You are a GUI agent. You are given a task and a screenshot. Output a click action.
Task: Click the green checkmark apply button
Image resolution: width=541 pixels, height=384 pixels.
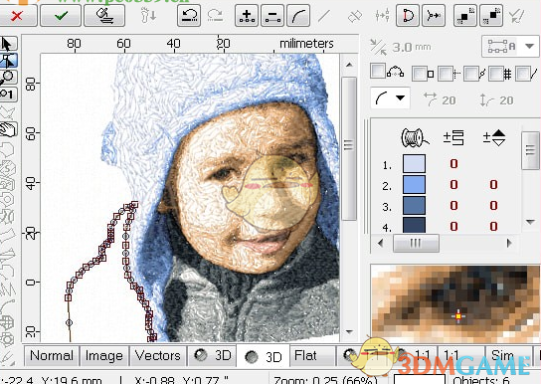pos(61,16)
